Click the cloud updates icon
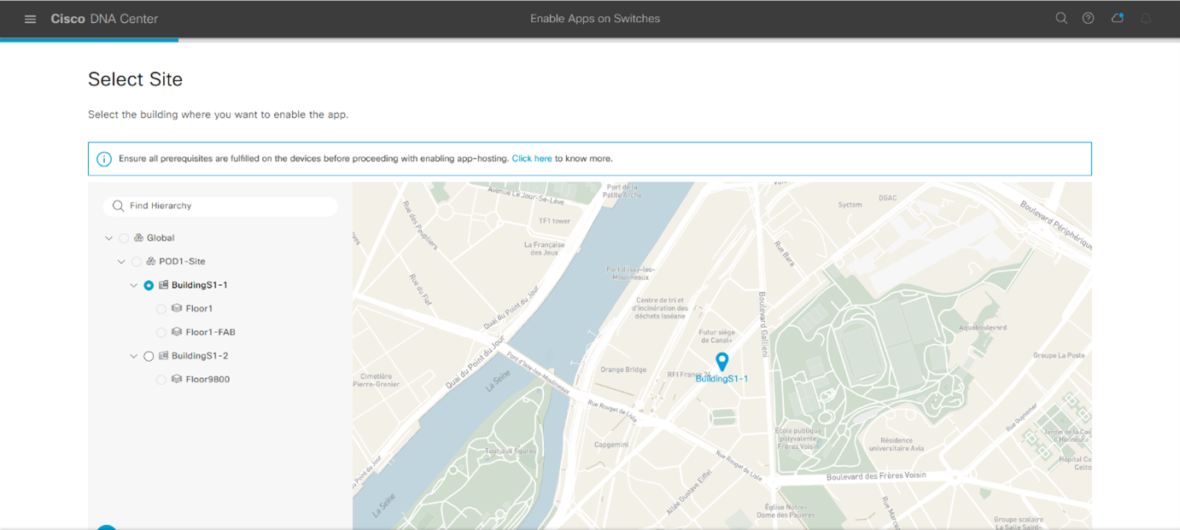Viewport: 1180px width, 530px height. pos(1117,18)
